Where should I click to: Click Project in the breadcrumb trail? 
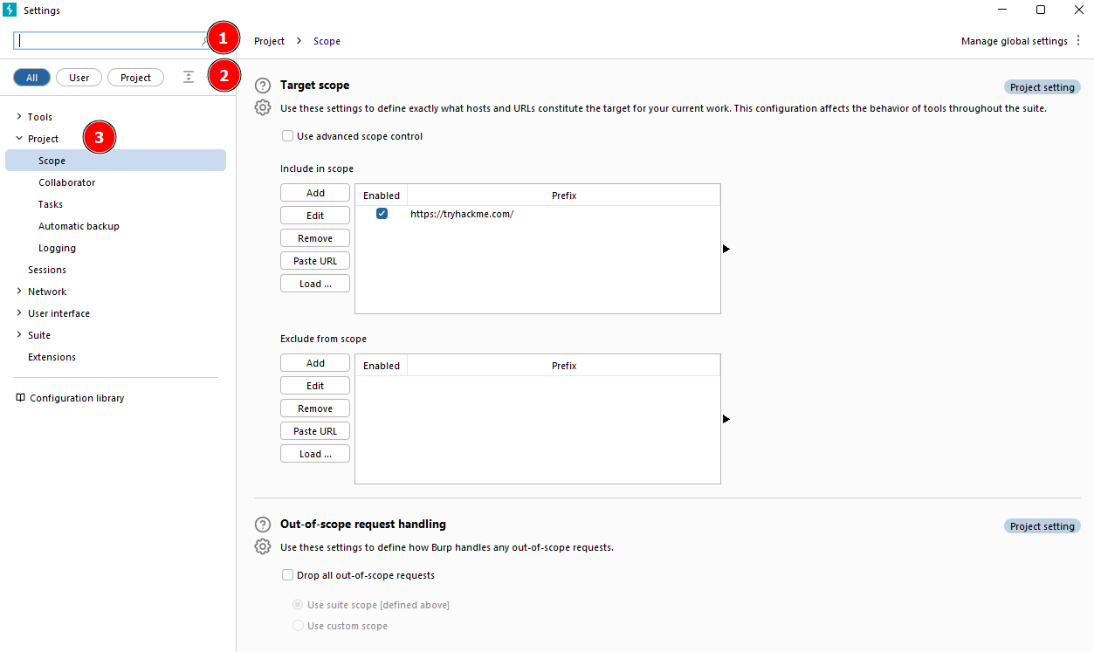(x=269, y=40)
